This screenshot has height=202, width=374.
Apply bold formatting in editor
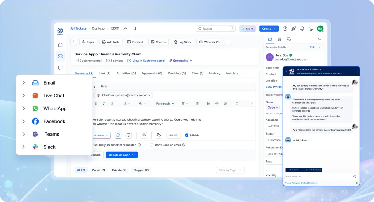tap(96, 104)
